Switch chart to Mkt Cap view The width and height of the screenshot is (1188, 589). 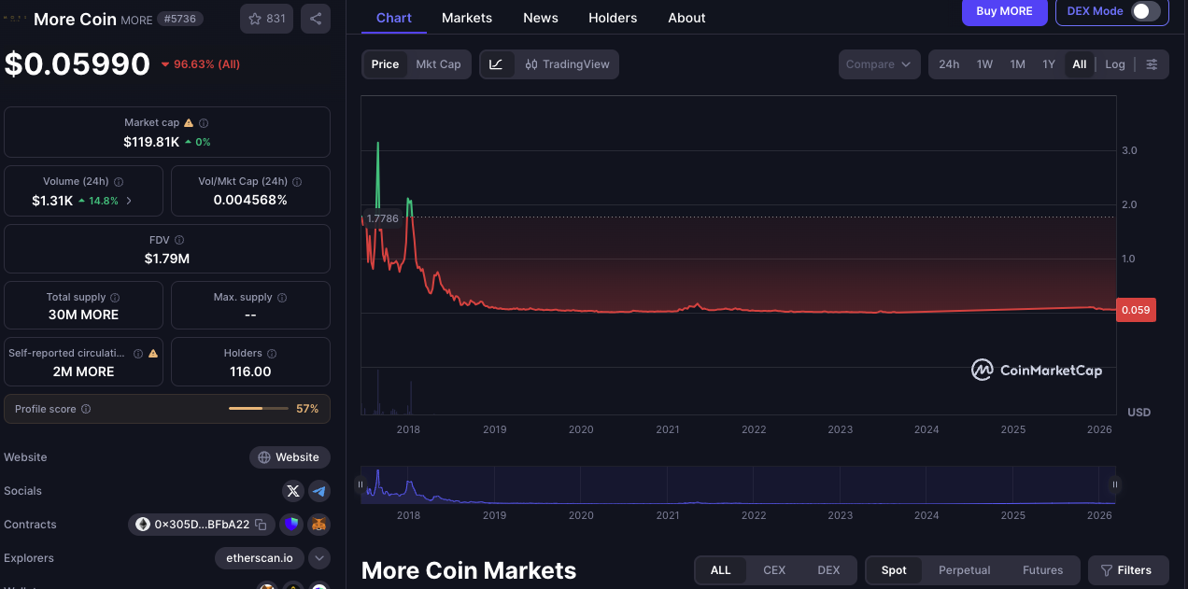(x=437, y=64)
